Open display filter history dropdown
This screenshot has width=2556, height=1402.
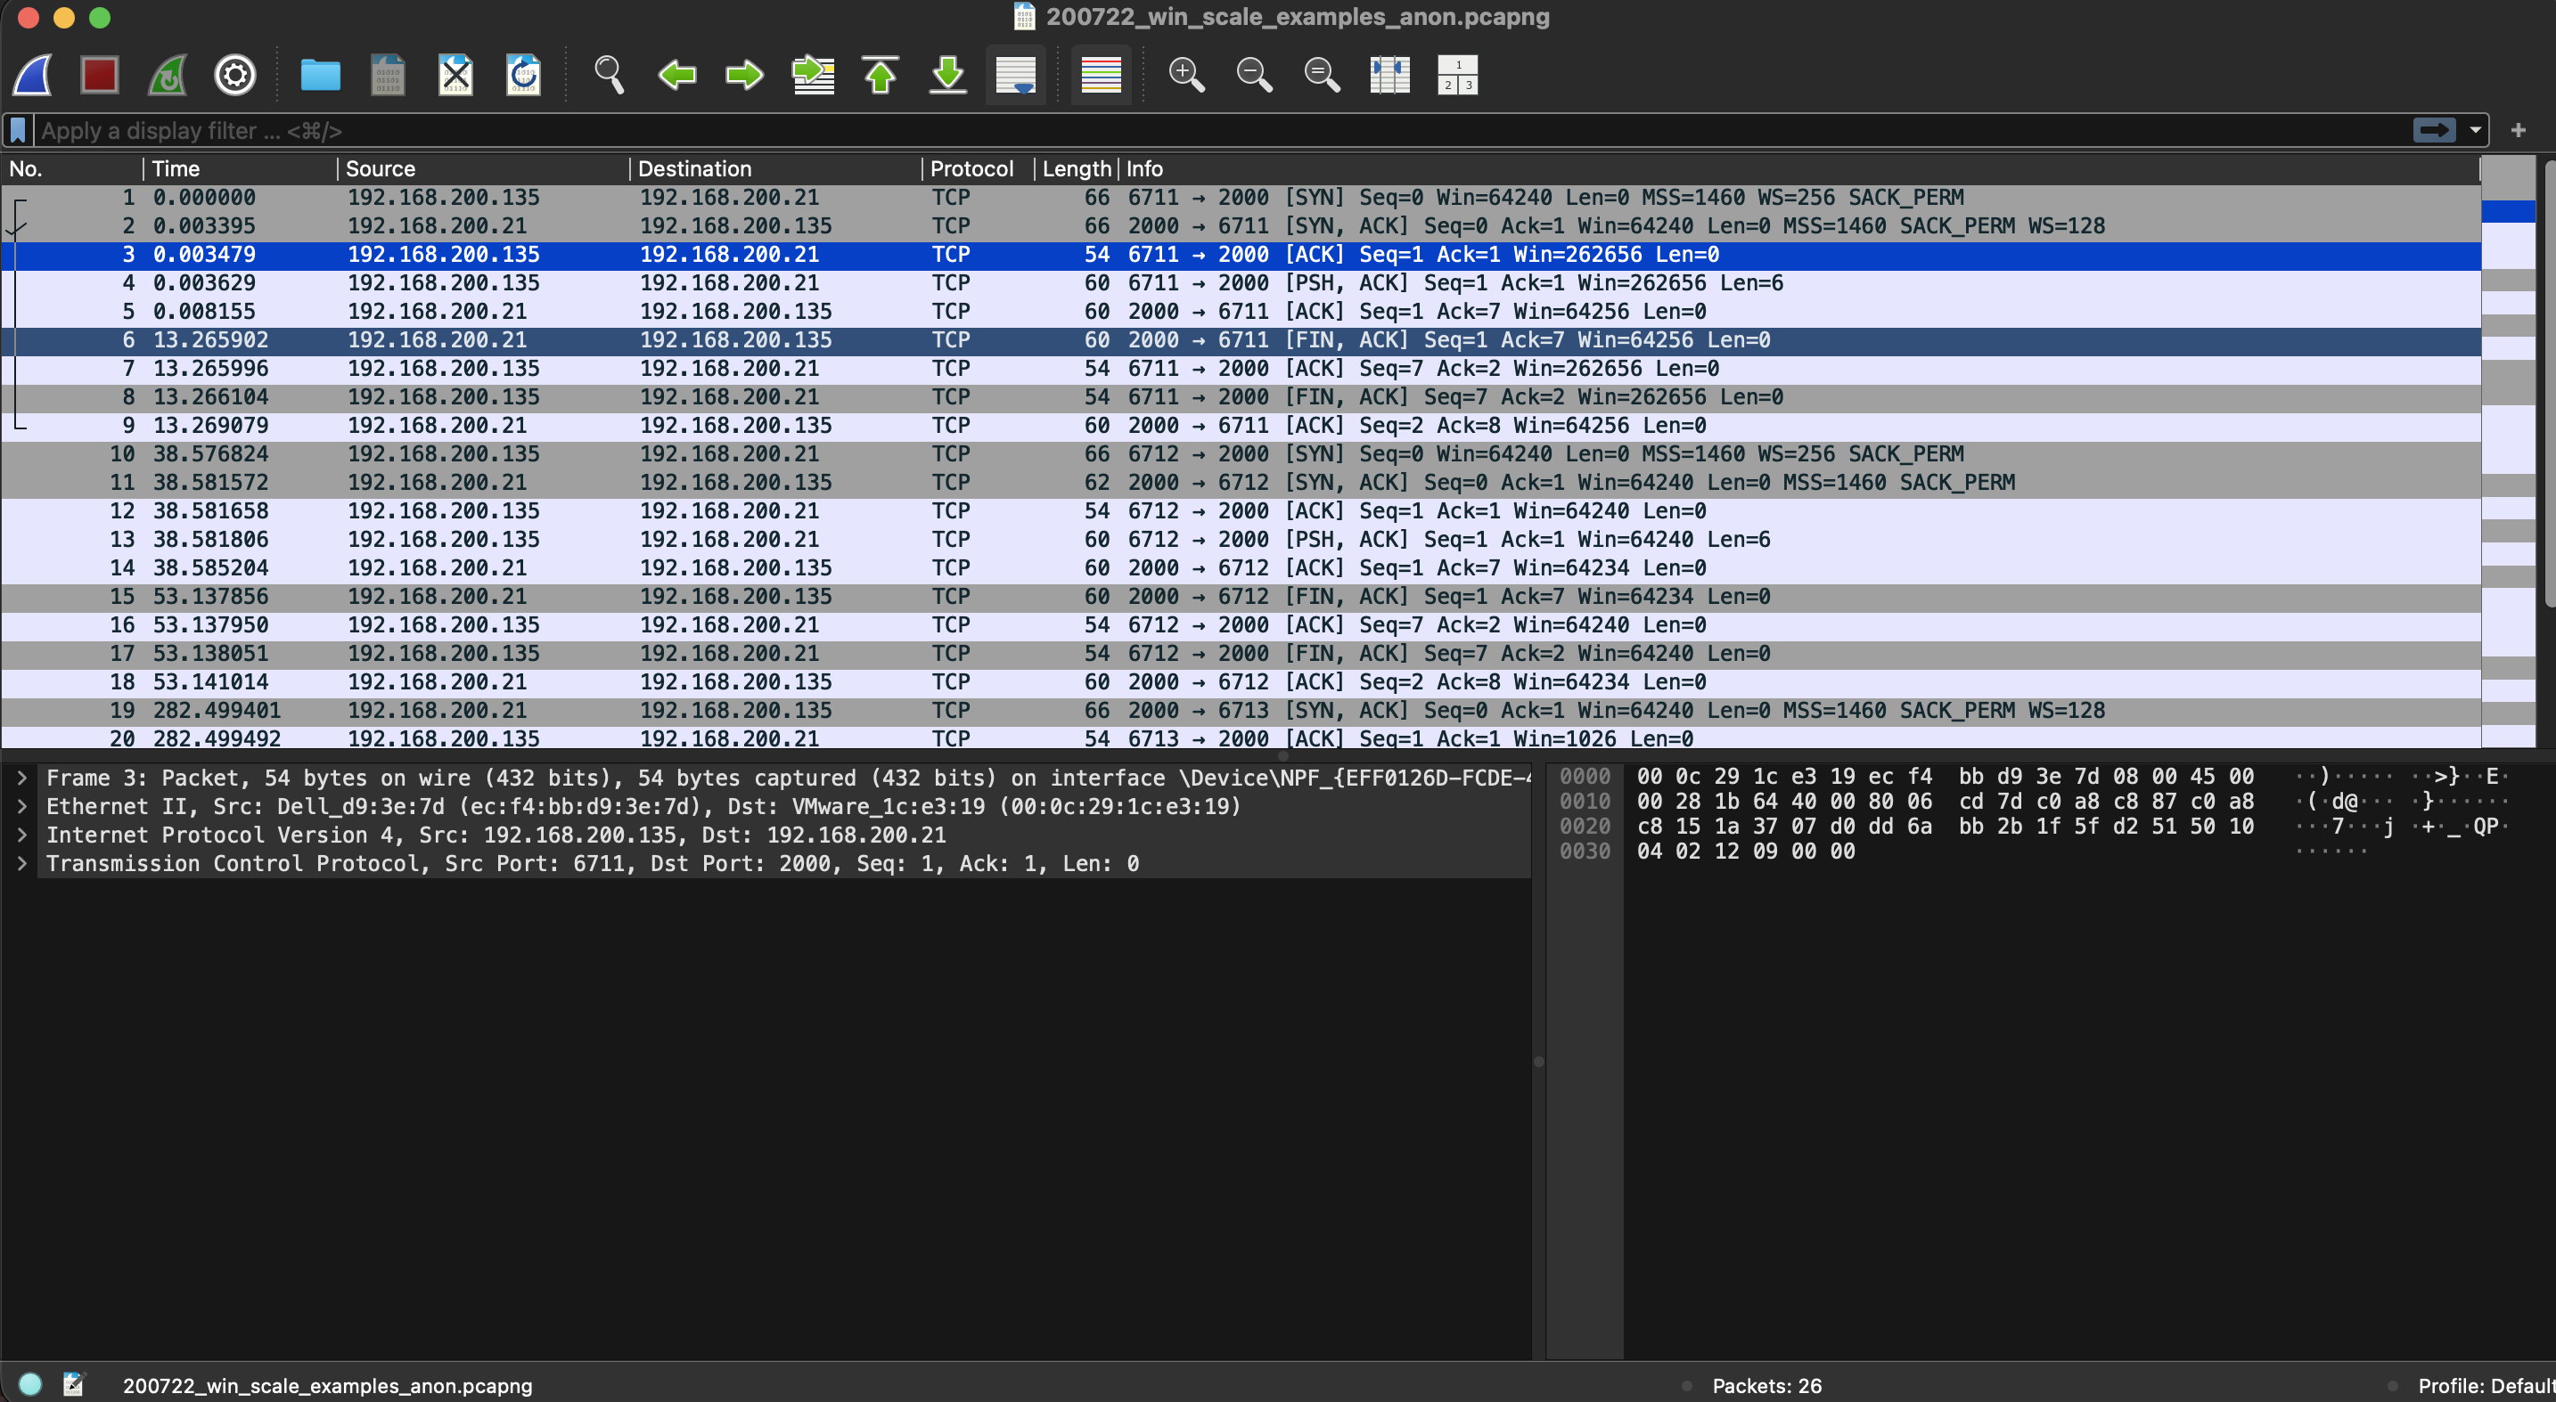point(2475,130)
